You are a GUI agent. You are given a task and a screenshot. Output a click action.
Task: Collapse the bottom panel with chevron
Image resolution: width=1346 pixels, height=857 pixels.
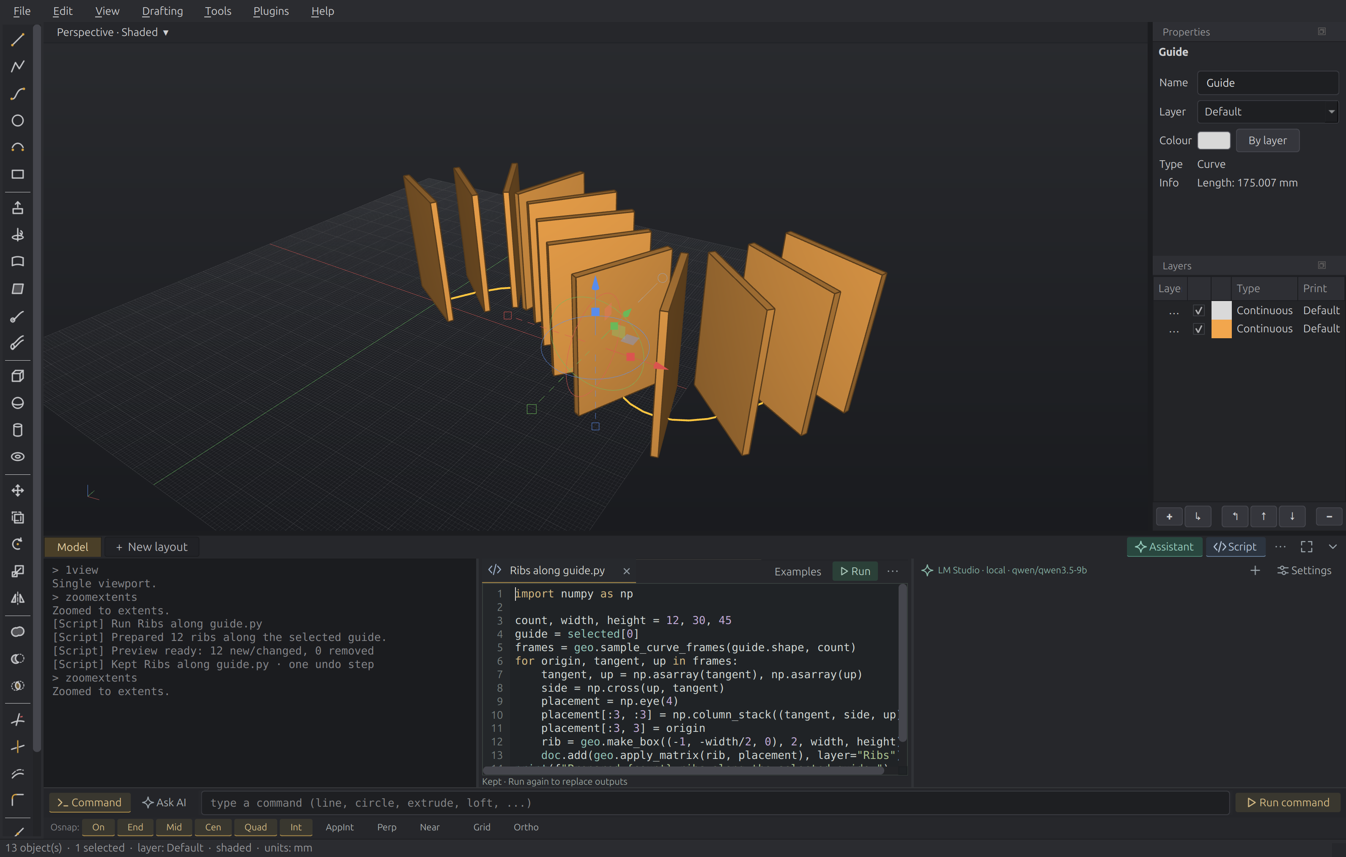(1332, 547)
